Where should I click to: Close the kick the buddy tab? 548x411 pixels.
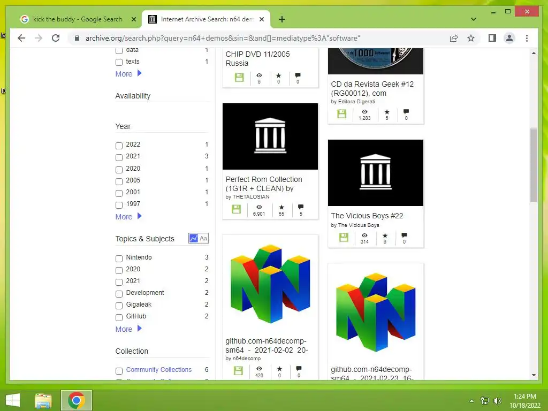tap(133, 19)
